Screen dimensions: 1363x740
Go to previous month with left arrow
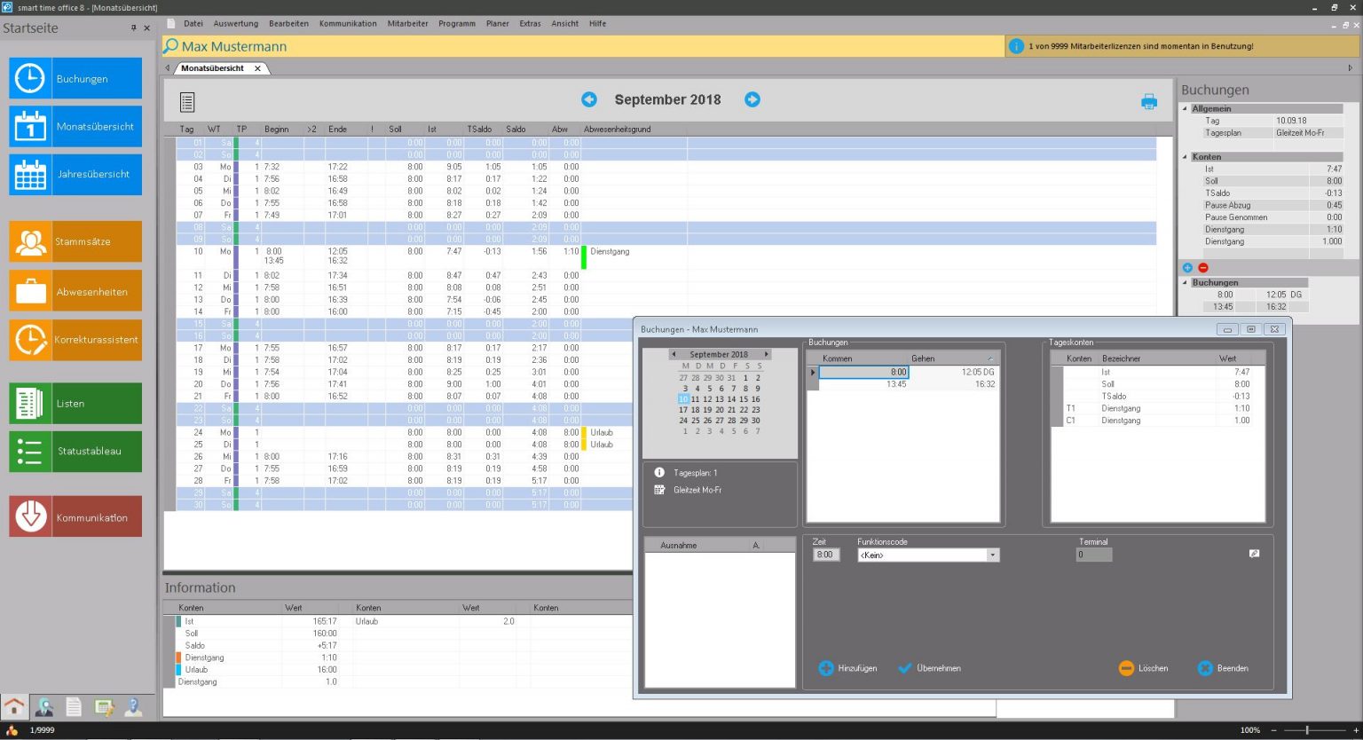click(x=589, y=99)
